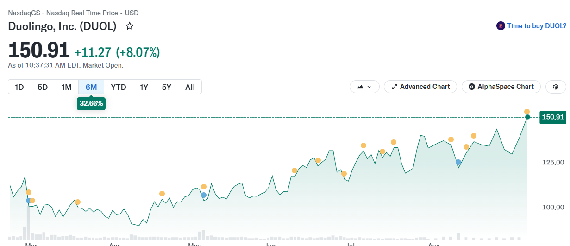
Task: Add DUOL to watchlist with star icon
Action: [130, 26]
